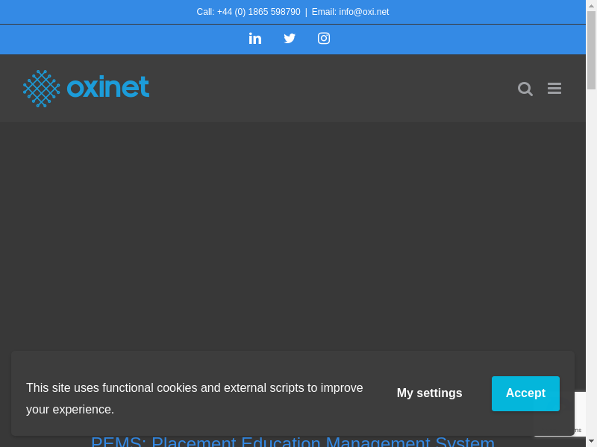The width and height of the screenshot is (597, 447).
Task: Click the "Email:" label in top bar
Action: pos(324,12)
